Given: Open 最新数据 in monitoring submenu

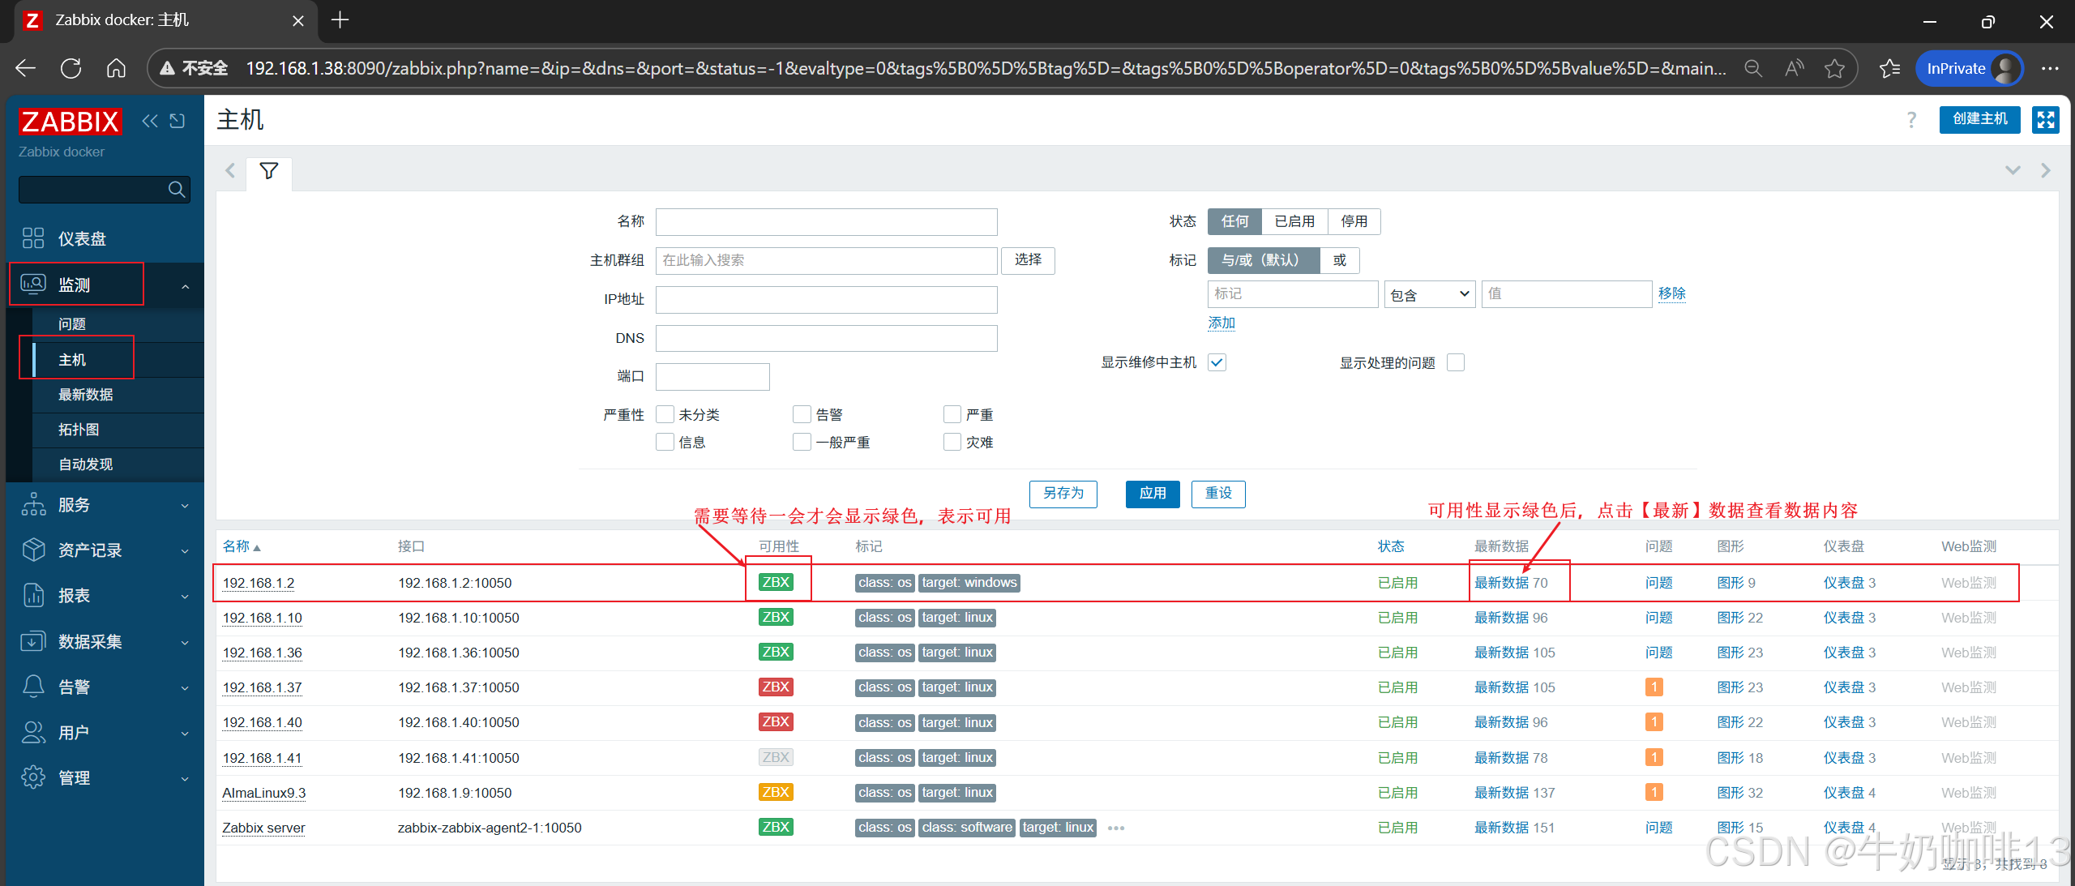Looking at the screenshot, I should [86, 395].
